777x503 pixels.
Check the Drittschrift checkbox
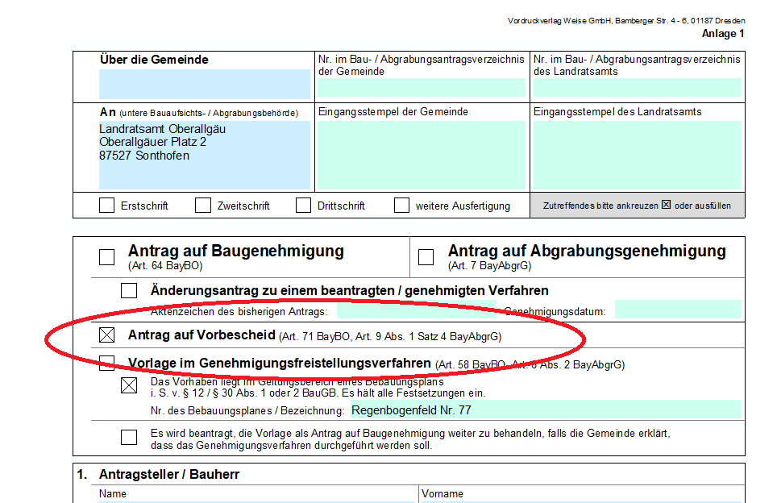(303, 205)
